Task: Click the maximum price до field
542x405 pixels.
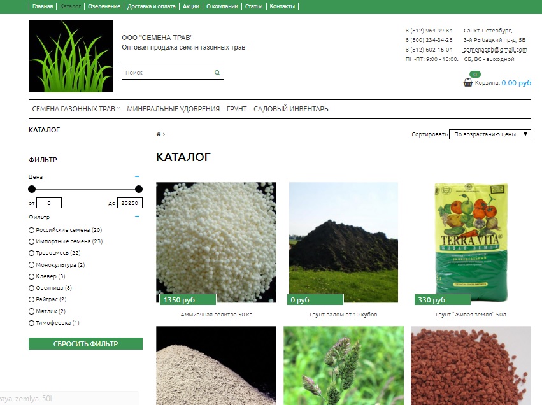Action: (x=130, y=203)
